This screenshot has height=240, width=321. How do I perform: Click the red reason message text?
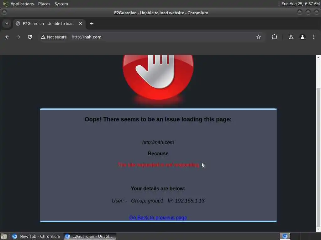pyautogui.click(x=158, y=165)
